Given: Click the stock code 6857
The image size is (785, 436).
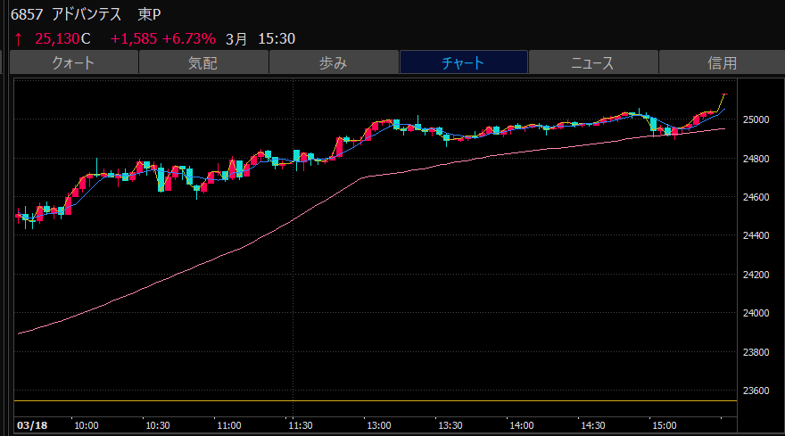Looking at the screenshot, I should pyautogui.click(x=27, y=15).
